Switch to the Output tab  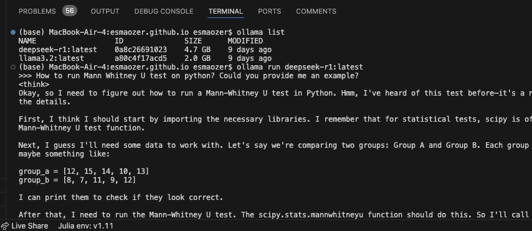tap(105, 11)
